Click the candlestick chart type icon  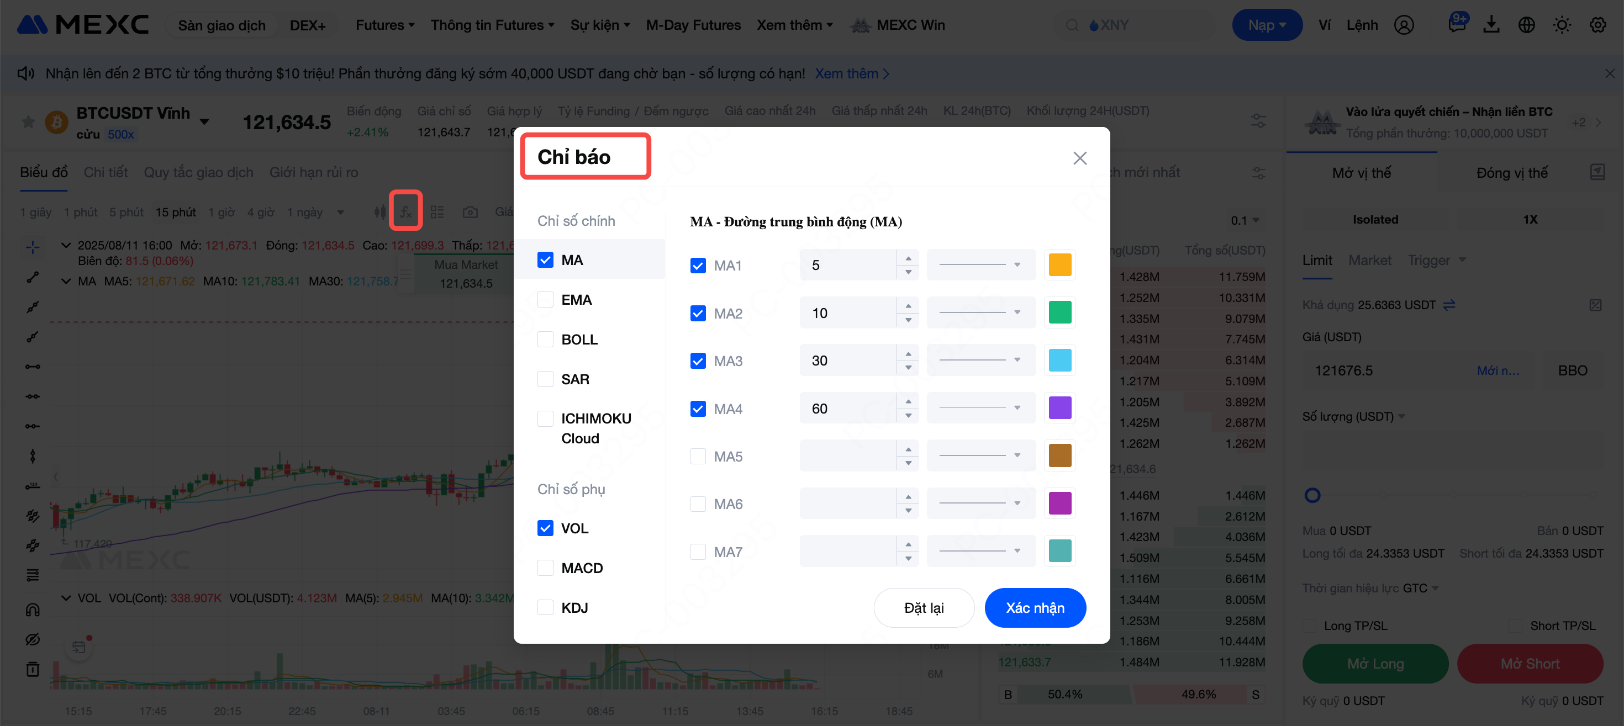pos(379,213)
